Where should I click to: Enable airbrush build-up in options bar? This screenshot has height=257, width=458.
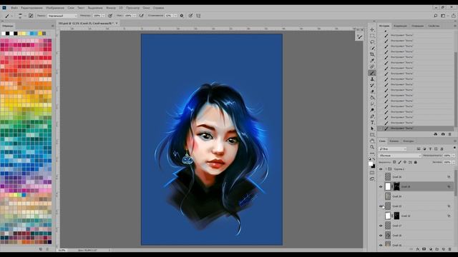142,16
